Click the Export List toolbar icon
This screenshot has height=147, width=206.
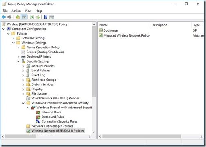38,17
